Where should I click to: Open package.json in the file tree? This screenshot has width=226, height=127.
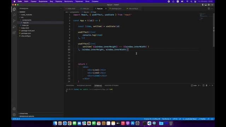[40, 33]
